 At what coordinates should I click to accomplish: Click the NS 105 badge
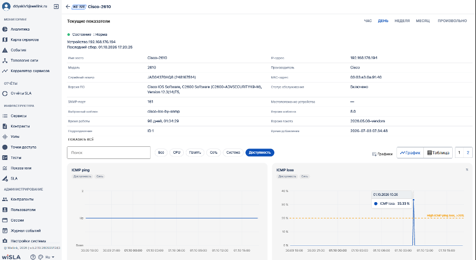tap(78, 7)
